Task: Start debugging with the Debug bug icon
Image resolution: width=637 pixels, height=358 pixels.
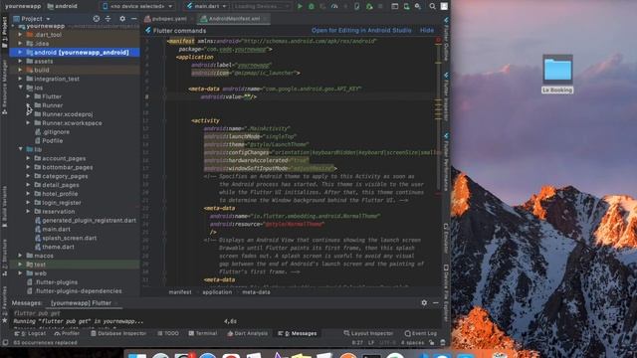Action: pos(312,6)
